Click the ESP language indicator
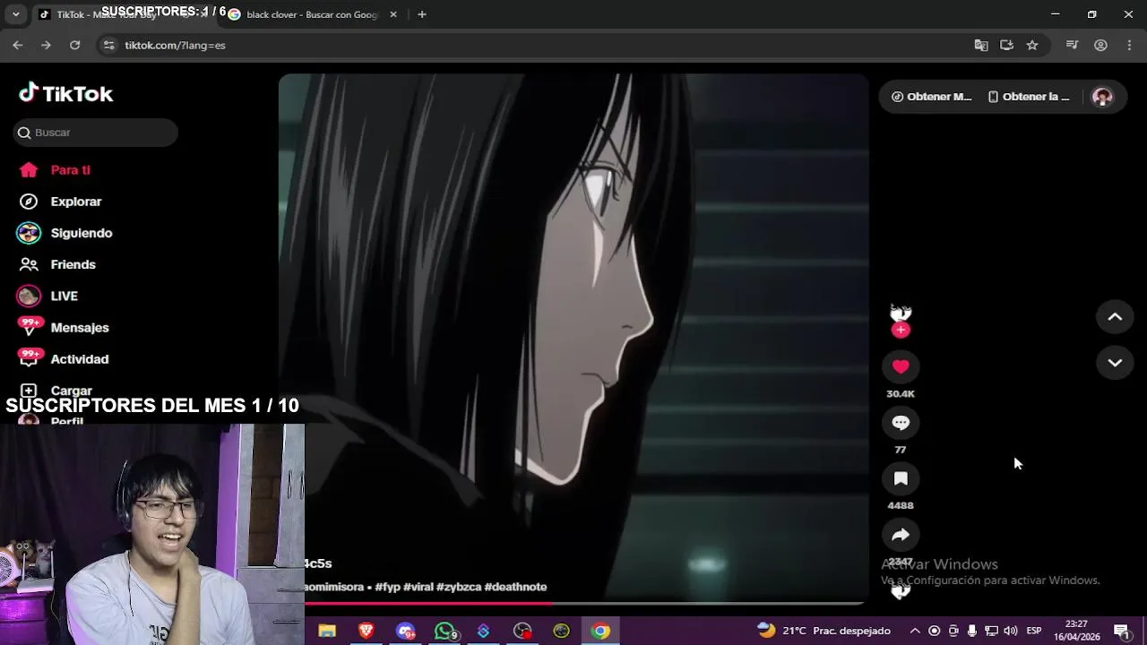Image resolution: width=1147 pixels, height=645 pixels. [x=1034, y=632]
